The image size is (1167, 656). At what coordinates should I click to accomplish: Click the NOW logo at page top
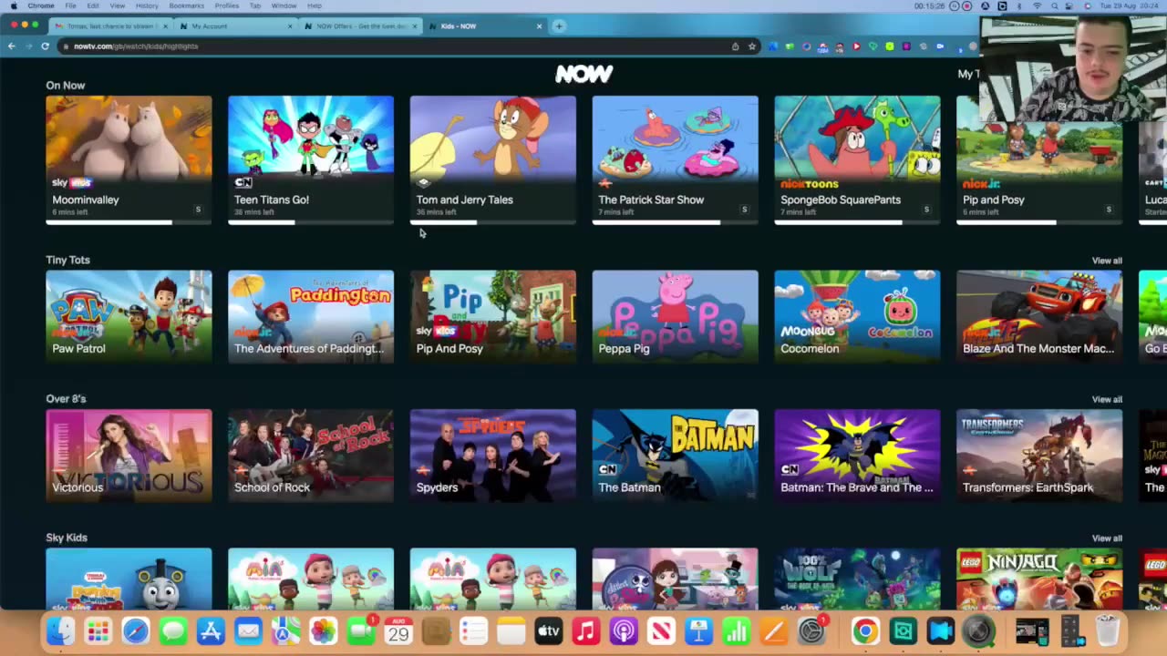583,73
